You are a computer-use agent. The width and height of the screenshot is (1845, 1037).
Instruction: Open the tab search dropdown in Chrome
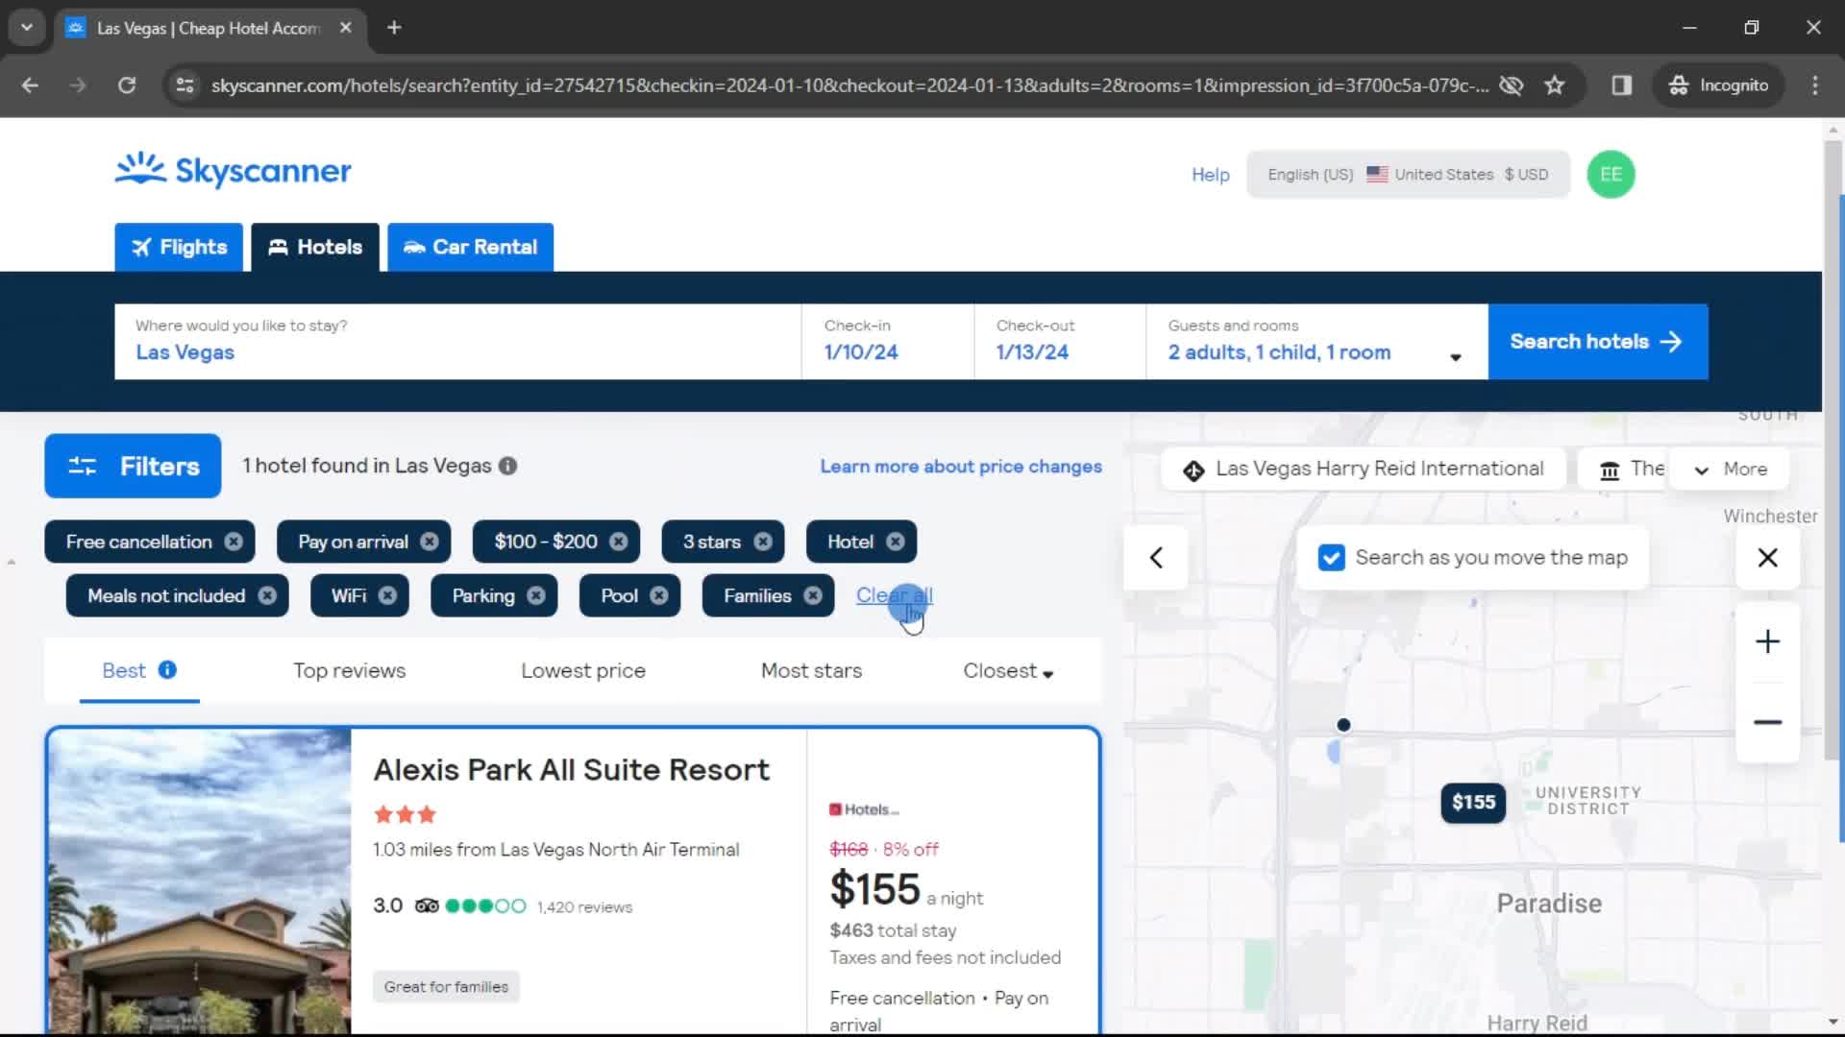[27, 28]
